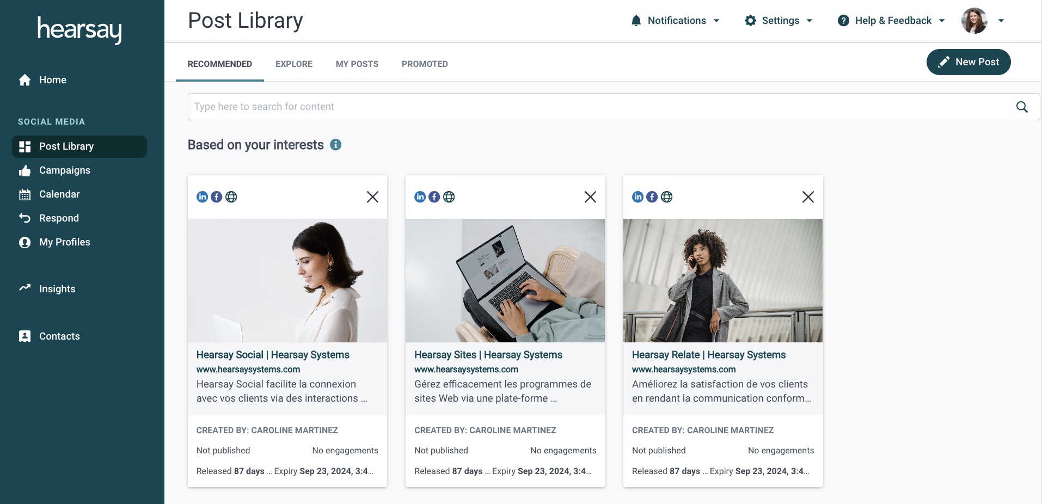The image size is (1042, 504).
Task: Click the Contacts card icon
Action: (x=24, y=336)
